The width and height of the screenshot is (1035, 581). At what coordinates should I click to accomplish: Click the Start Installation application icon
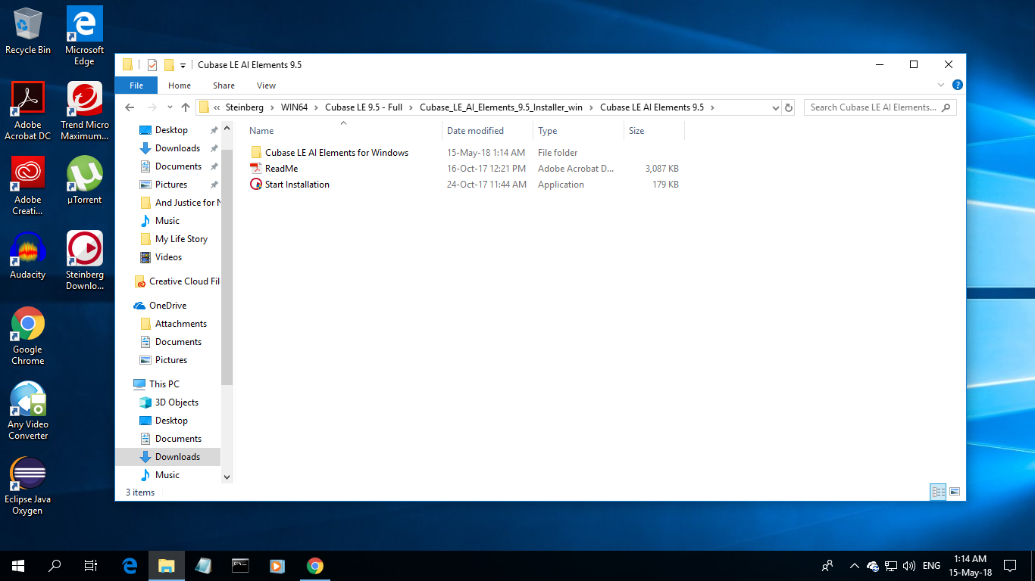(x=256, y=184)
